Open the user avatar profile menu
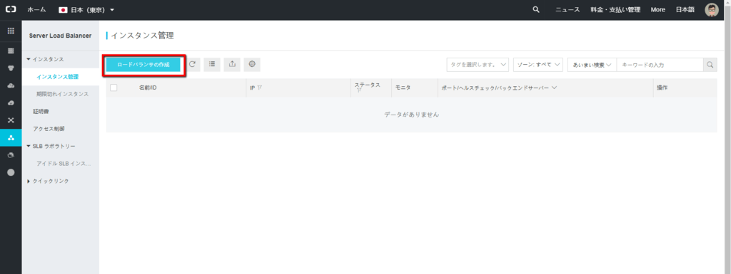Screen dimensions: 731x274 [x=712, y=10]
